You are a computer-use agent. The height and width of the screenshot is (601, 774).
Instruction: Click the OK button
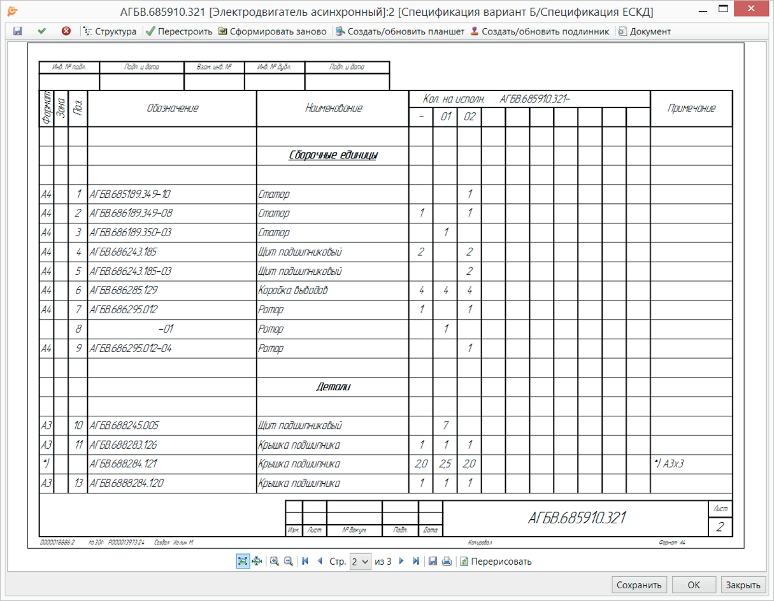click(x=694, y=584)
